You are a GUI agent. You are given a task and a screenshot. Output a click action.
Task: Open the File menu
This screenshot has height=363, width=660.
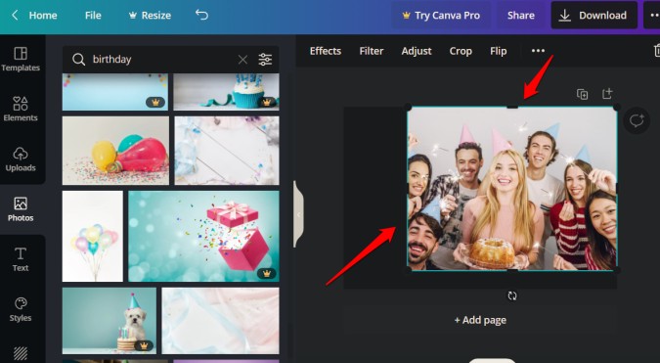(93, 16)
